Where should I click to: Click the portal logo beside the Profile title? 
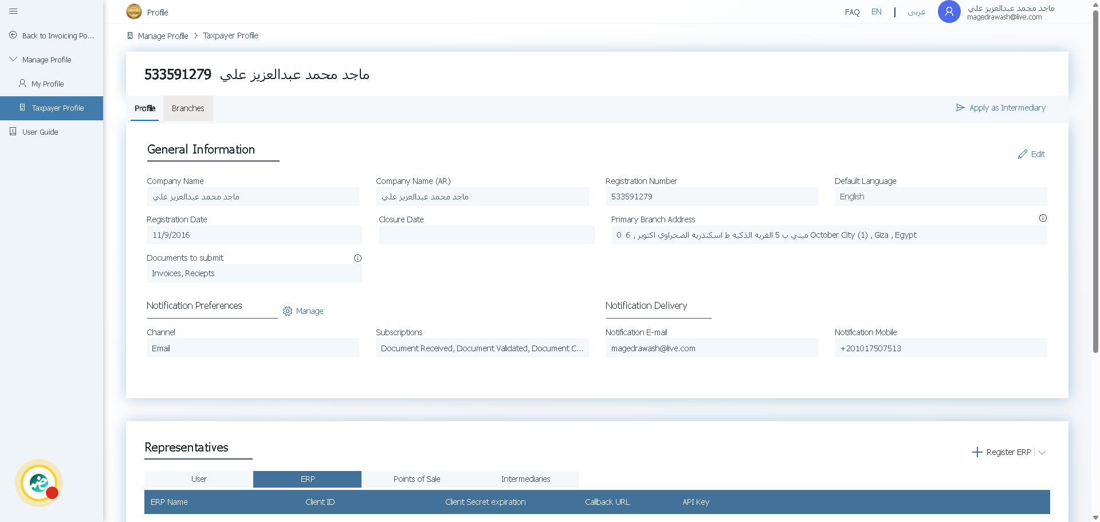point(133,11)
